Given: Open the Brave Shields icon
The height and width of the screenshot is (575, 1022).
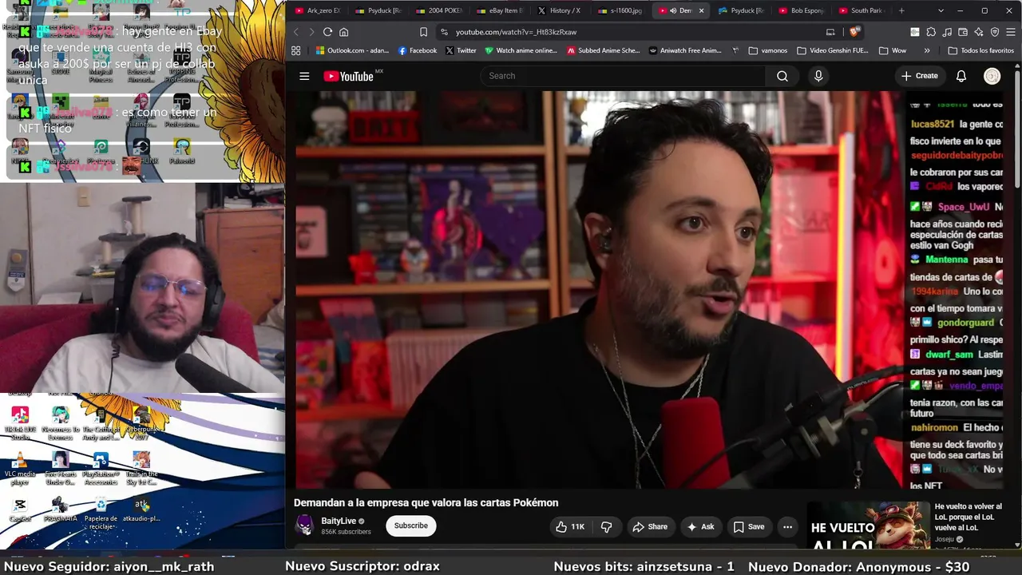Looking at the screenshot, I should pos(855,32).
